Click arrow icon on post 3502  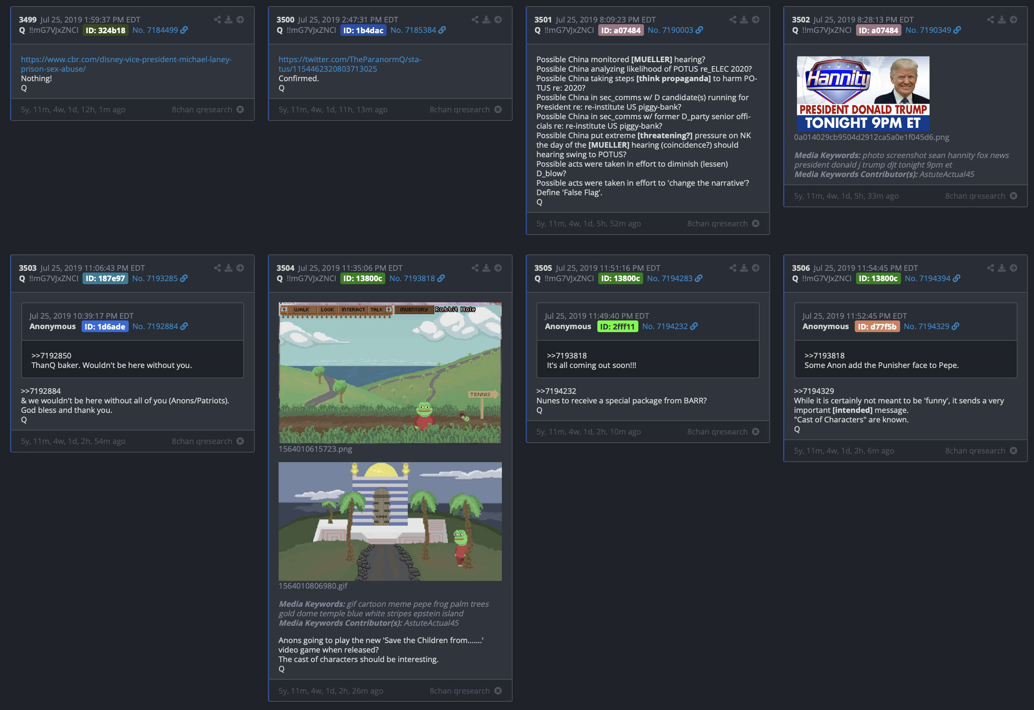1014,19
